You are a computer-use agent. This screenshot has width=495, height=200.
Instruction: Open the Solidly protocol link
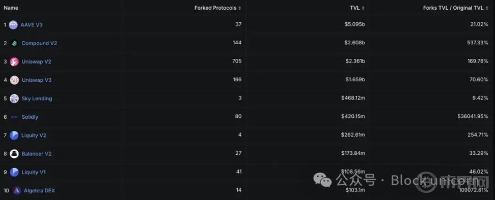click(x=30, y=117)
